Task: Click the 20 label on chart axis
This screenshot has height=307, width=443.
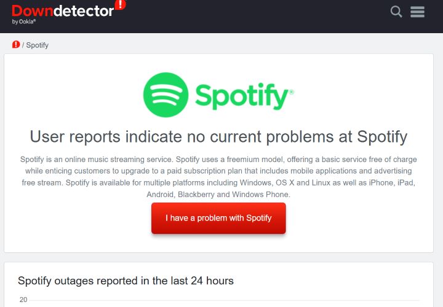Action: [x=23, y=300]
